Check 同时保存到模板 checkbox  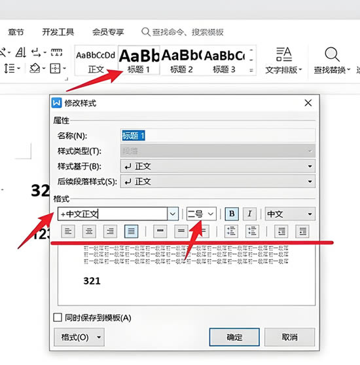pyautogui.click(x=58, y=318)
